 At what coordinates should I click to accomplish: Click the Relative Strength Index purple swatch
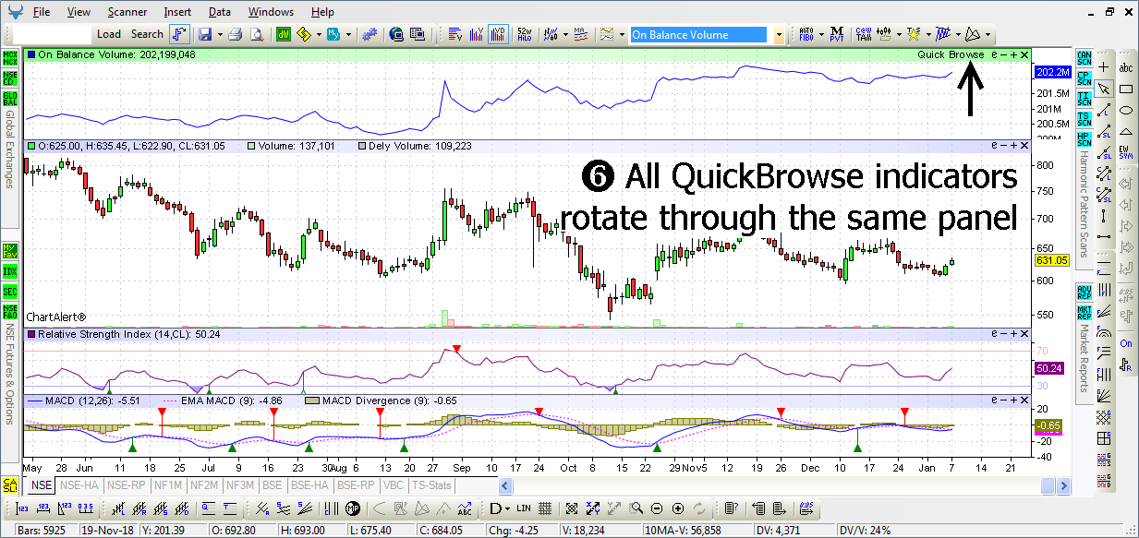[31, 333]
